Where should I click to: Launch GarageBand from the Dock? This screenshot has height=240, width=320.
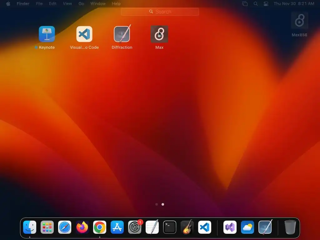[x=187, y=227]
